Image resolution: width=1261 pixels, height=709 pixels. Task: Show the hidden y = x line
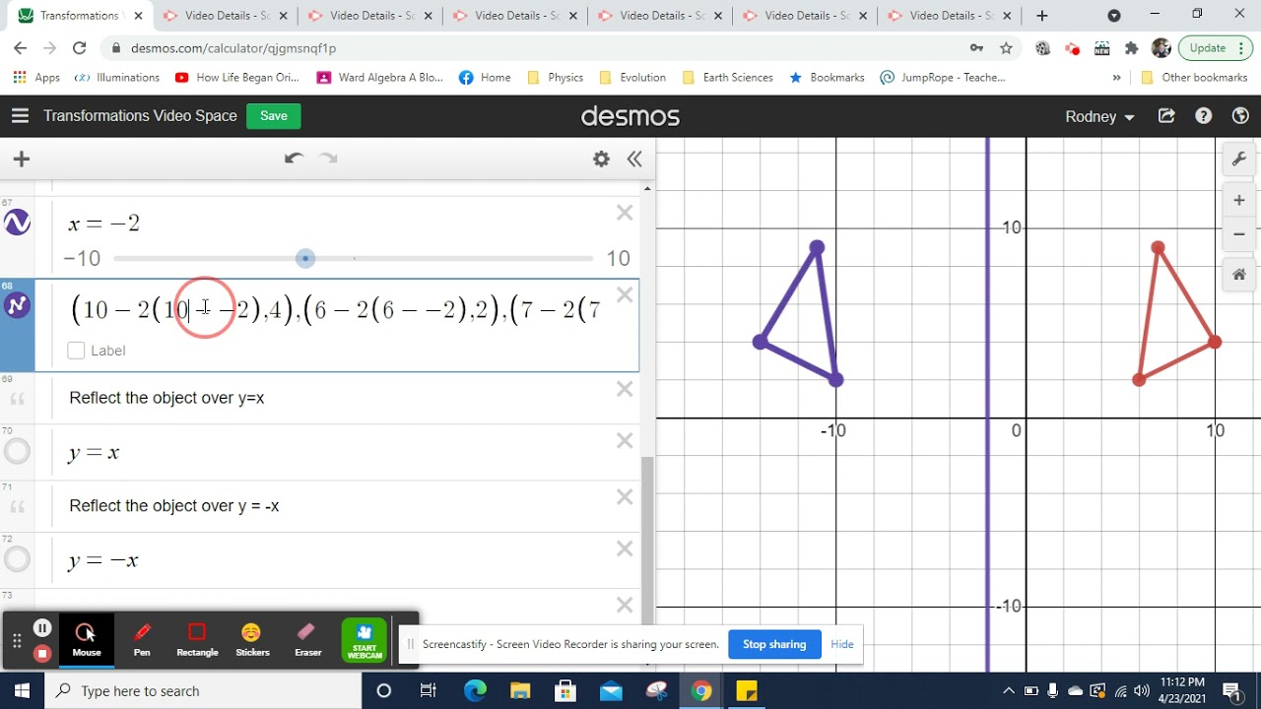18,452
